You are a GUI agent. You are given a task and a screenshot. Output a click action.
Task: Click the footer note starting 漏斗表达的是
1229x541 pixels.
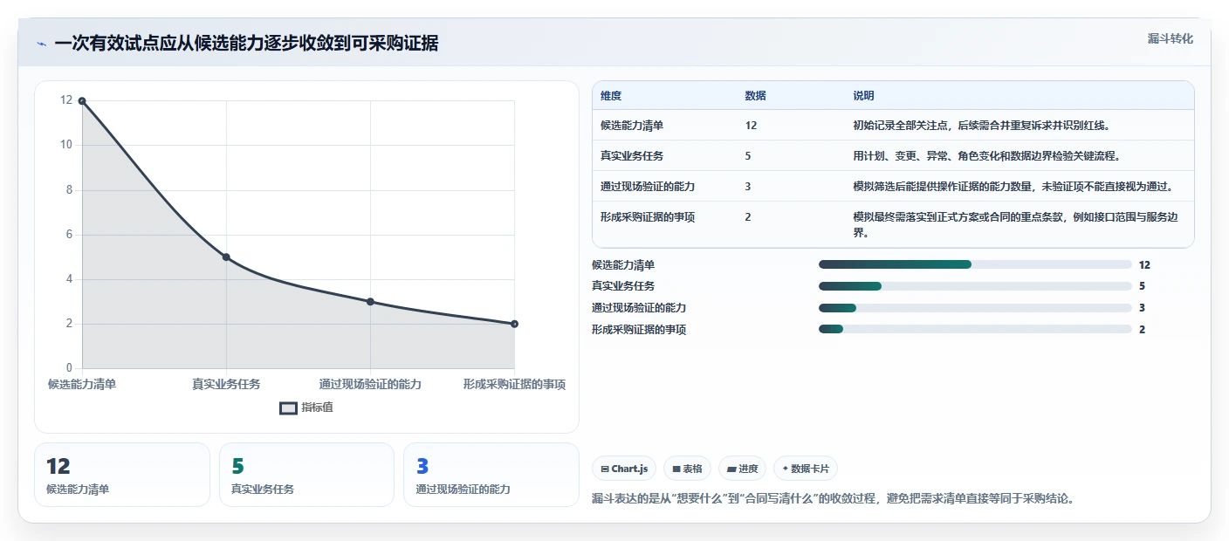point(833,499)
